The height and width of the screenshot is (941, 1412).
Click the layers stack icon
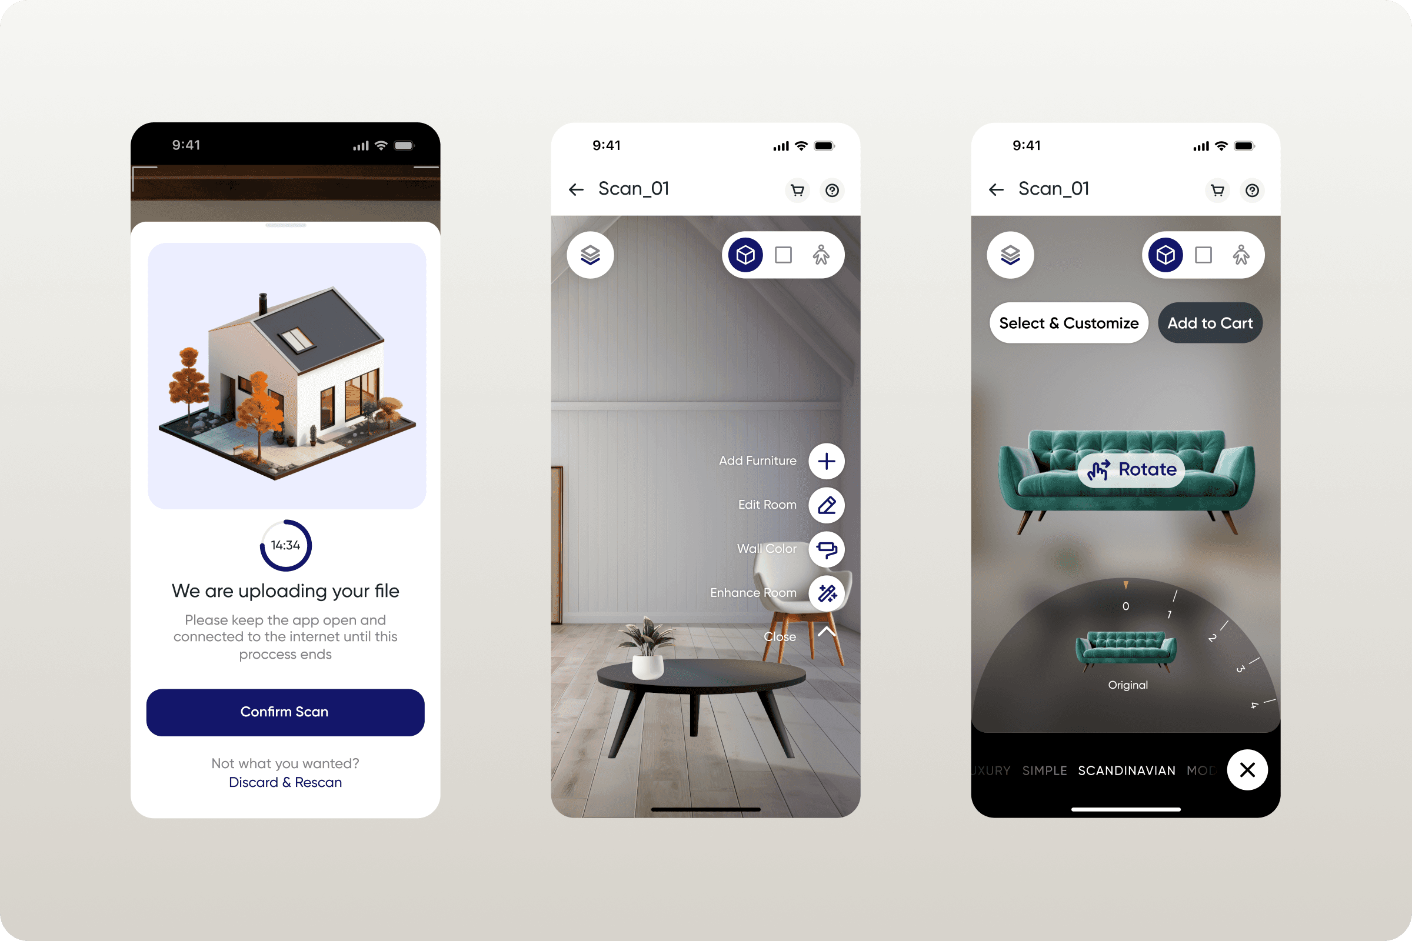(591, 254)
